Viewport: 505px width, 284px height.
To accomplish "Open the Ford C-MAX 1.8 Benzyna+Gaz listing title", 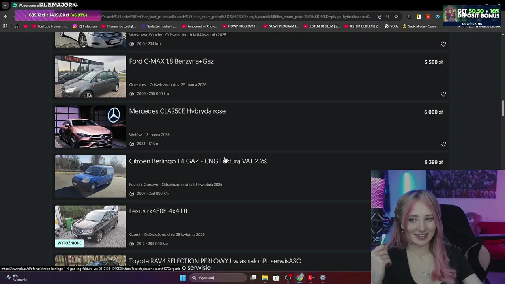I will [x=171, y=61].
